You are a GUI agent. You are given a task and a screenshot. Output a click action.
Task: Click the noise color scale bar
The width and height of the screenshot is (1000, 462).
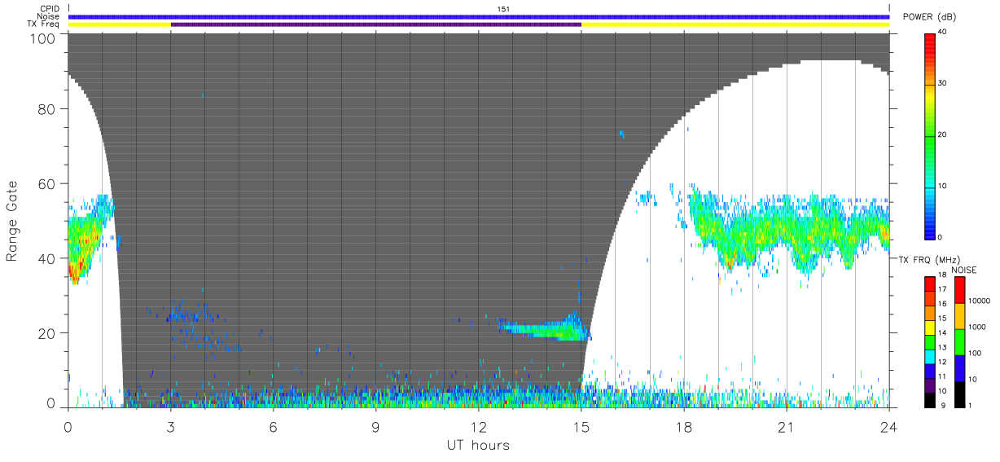[959, 342]
